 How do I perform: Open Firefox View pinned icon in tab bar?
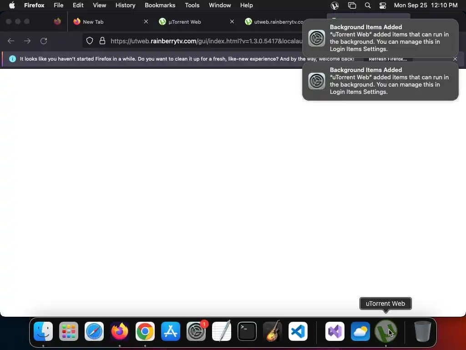click(57, 21)
